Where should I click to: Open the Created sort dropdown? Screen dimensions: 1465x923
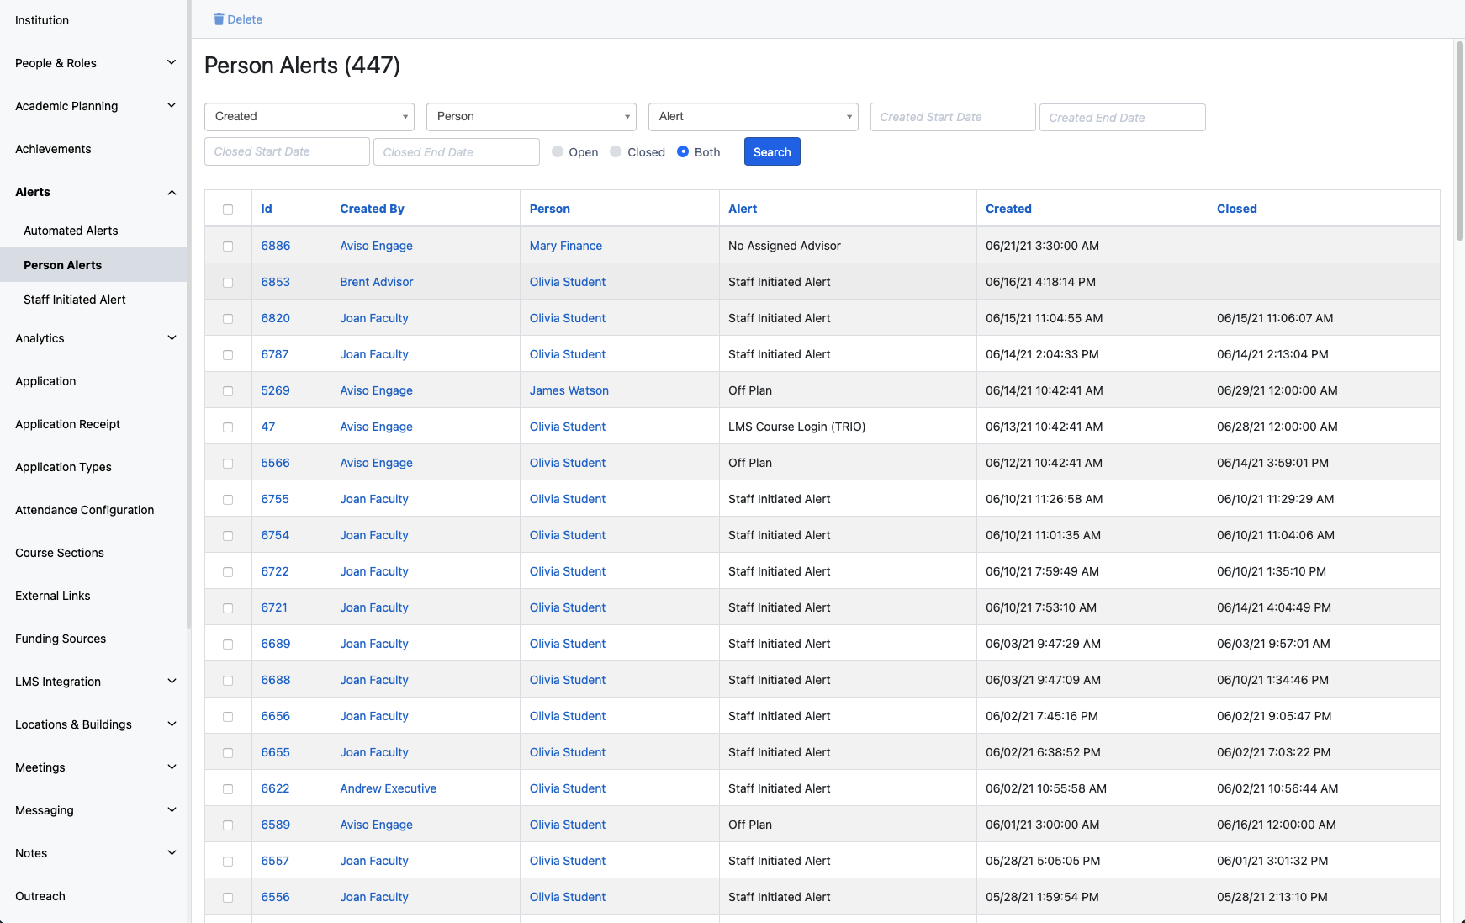pos(309,117)
